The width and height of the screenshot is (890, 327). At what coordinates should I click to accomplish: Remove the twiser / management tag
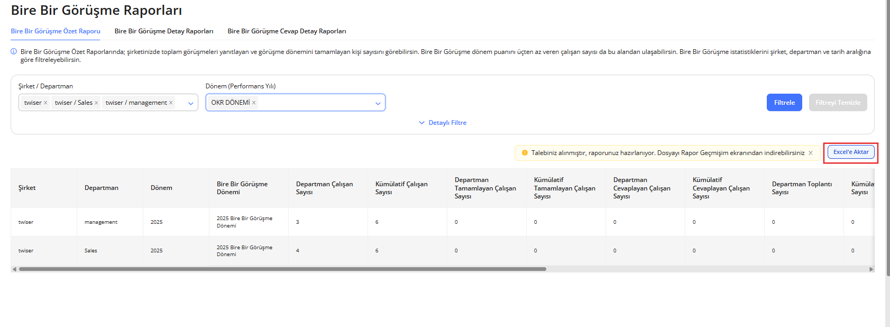click(171, 103)
